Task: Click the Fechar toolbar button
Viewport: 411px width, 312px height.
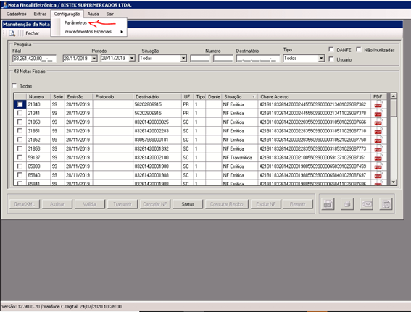Action: tap(32, 33)
